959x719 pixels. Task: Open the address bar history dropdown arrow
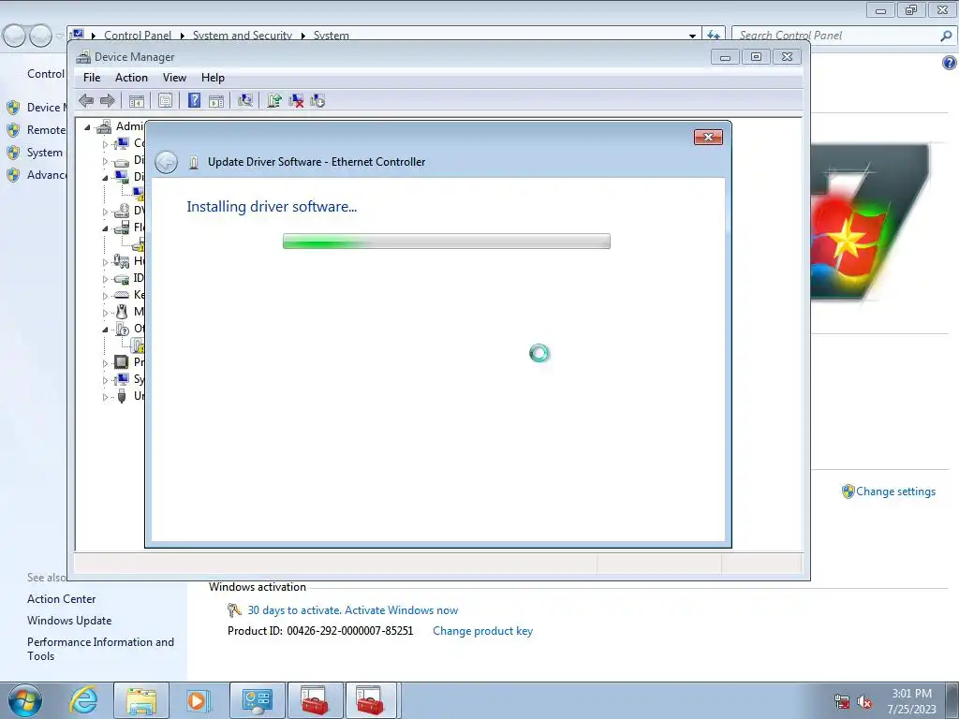pos(692,36)
